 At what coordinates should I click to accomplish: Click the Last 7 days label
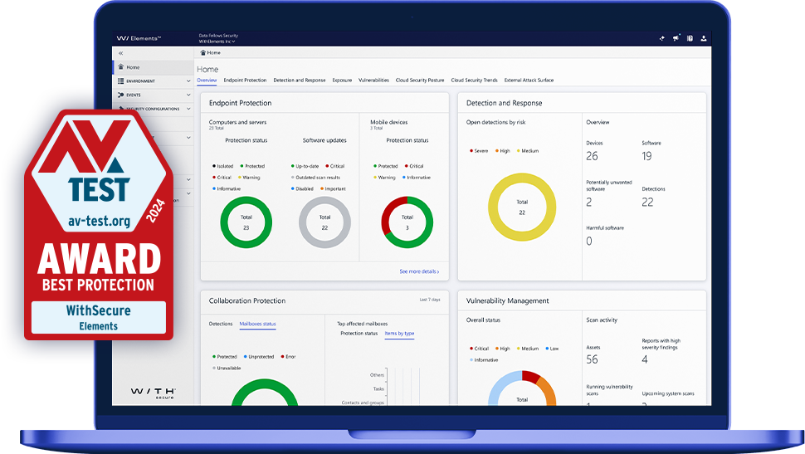430,300
